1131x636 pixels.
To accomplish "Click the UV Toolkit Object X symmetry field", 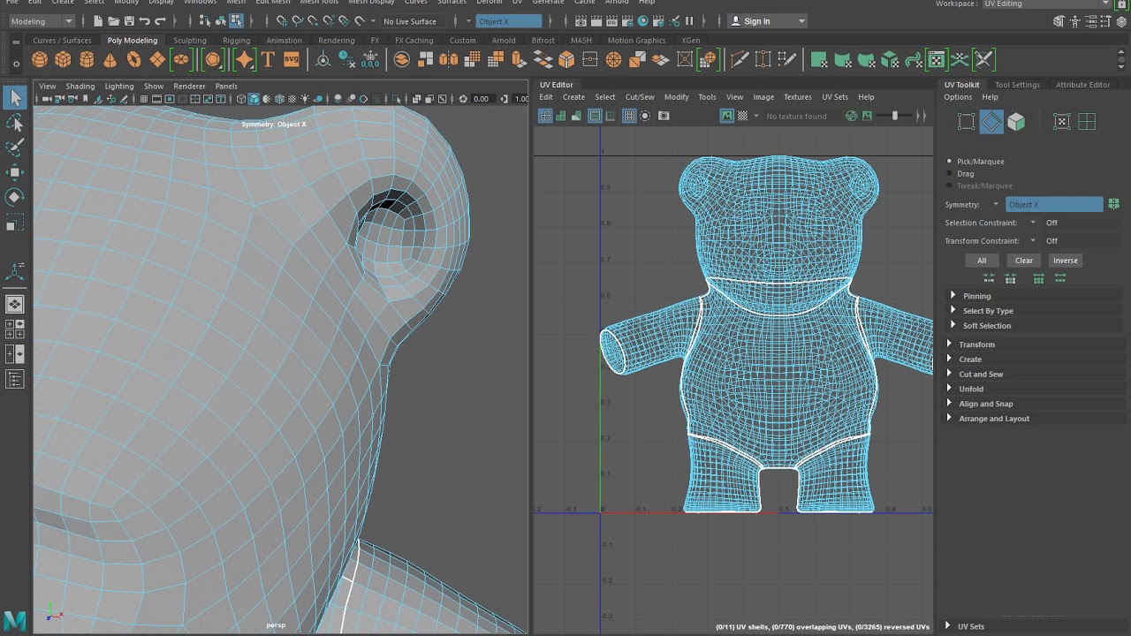I will tap(1054, 205).
